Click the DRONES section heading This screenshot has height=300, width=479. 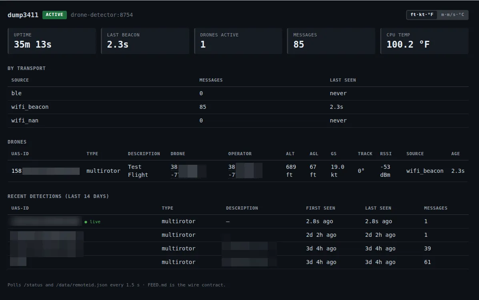click(17, 142)
